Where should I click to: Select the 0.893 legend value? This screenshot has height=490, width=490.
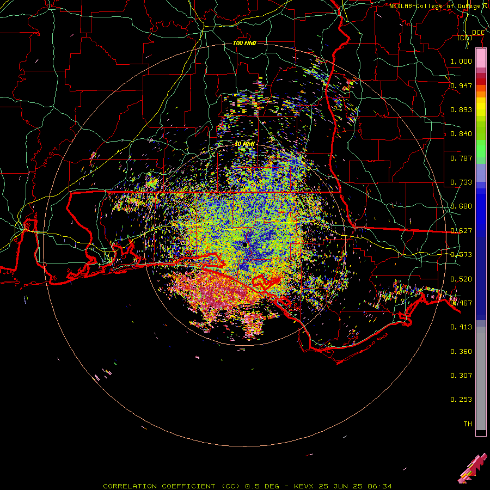click(x=461, y=109)
